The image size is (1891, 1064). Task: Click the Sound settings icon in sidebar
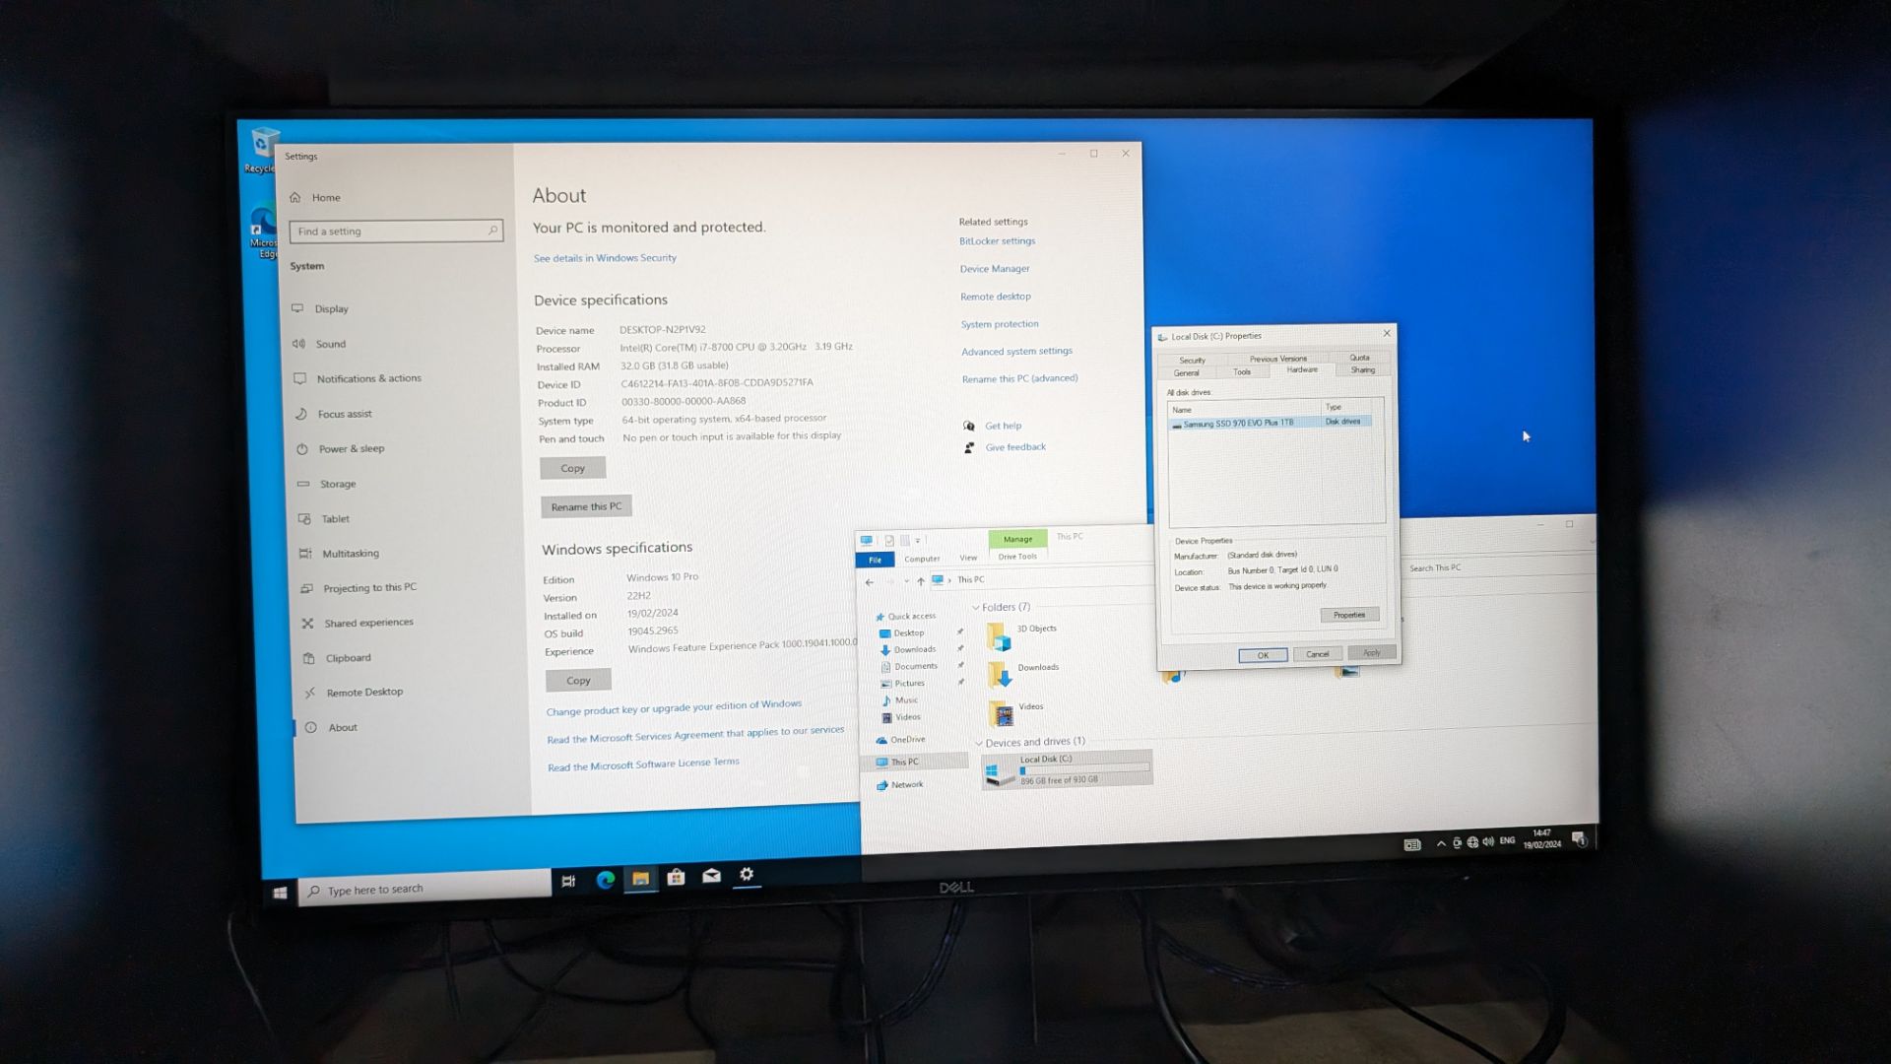tap(300, 343)
